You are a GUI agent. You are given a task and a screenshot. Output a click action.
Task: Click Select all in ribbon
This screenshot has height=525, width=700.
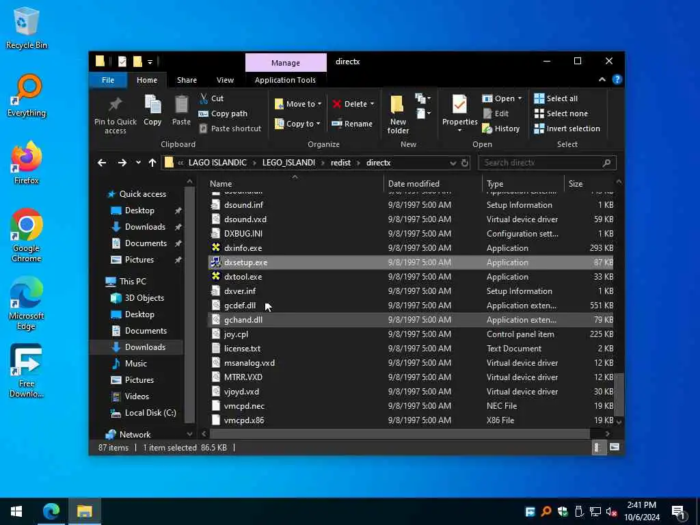tap(556, 98)
